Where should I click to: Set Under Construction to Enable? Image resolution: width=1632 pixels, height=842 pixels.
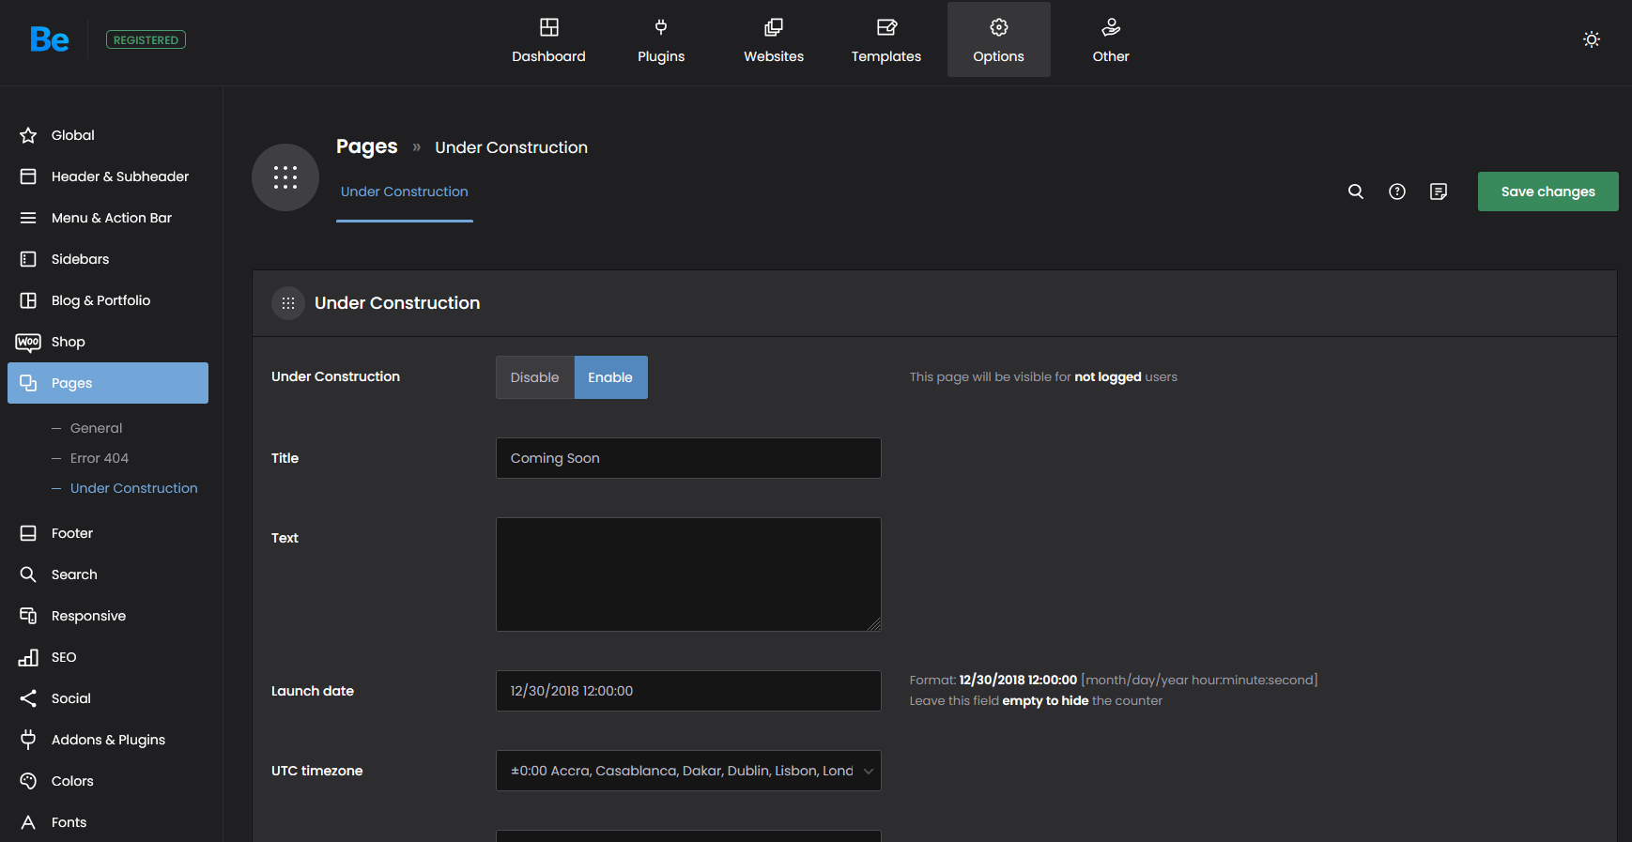[x=610, y=377]
